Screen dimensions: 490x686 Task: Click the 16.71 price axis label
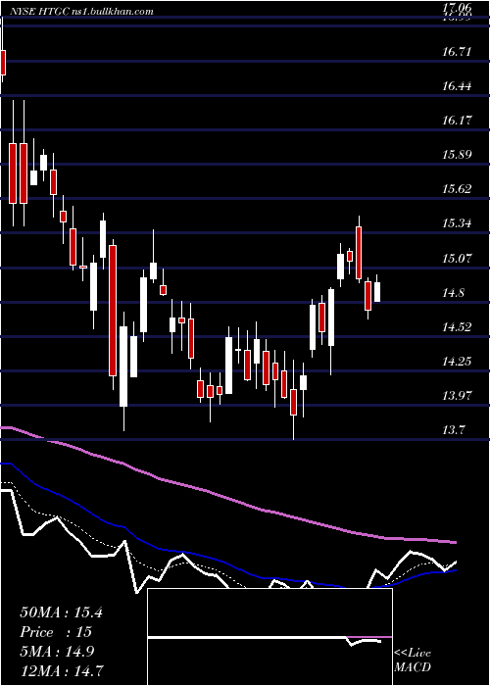coord(457,52)
